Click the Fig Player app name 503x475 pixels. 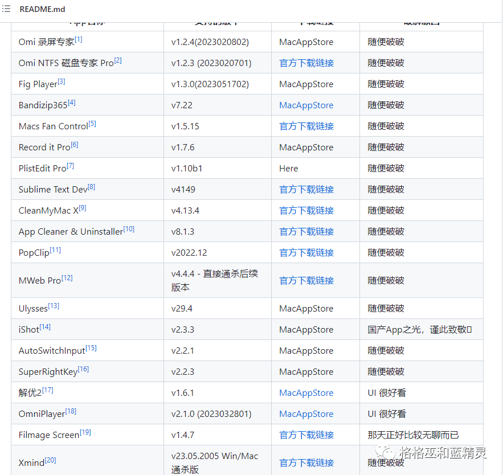pos(38,84)
